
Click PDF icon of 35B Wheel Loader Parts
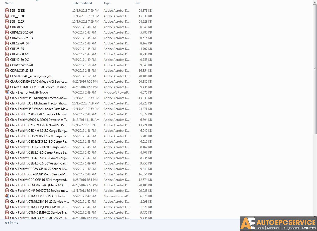[x=7, y=109]
